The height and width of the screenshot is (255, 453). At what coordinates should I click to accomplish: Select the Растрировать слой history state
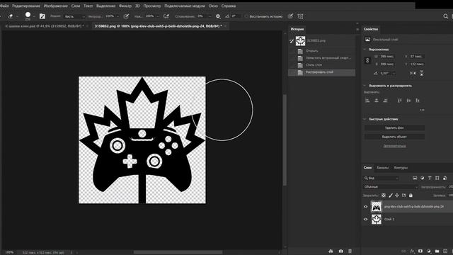tap(322, 72)
